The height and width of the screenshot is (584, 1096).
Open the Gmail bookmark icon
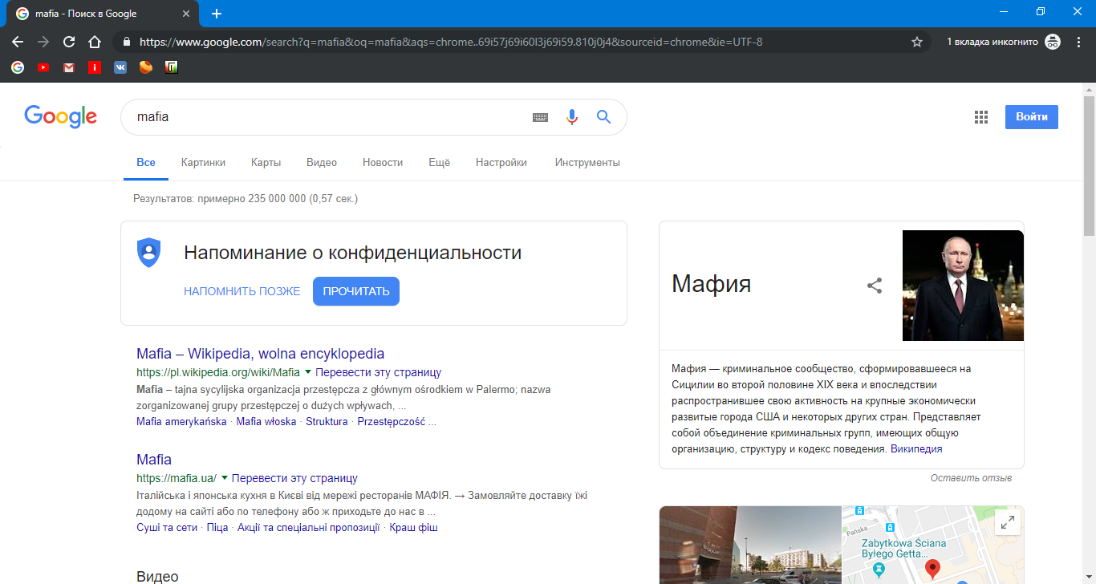click(x=69, y=67)
